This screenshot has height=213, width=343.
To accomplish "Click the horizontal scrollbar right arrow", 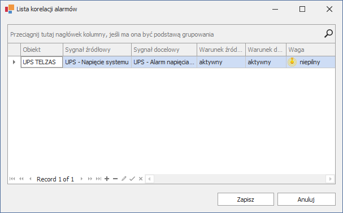I will pos(331,179).
